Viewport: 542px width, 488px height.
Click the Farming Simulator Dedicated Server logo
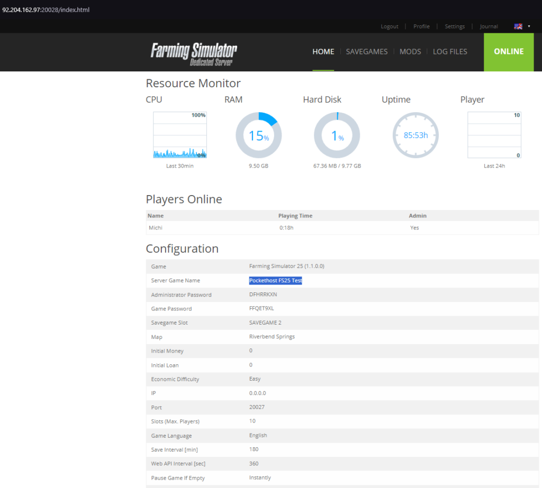click(x=194, y=53)
